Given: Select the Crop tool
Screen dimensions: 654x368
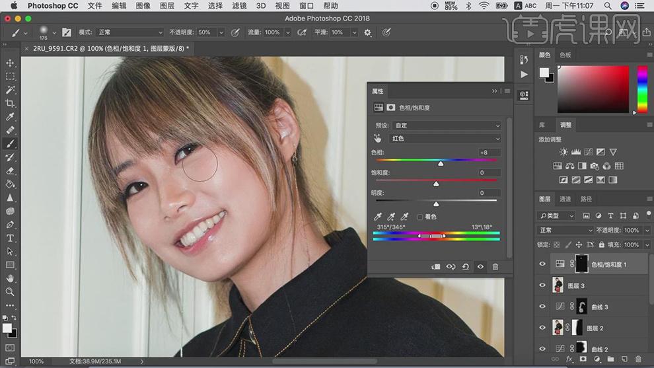Looking at the screenshot, I should (10, 104).
